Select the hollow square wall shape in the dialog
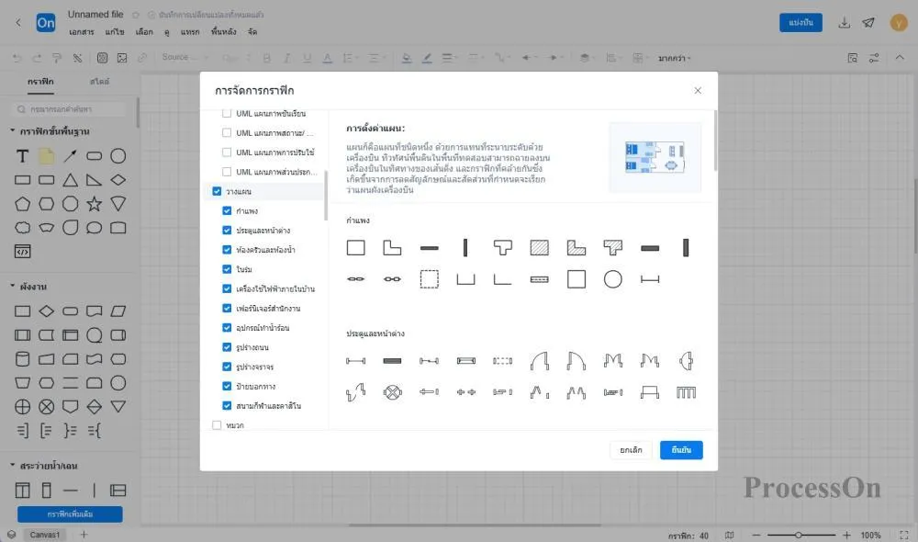The height and width of the screenshot is (542, 918). tap(355, 248)
